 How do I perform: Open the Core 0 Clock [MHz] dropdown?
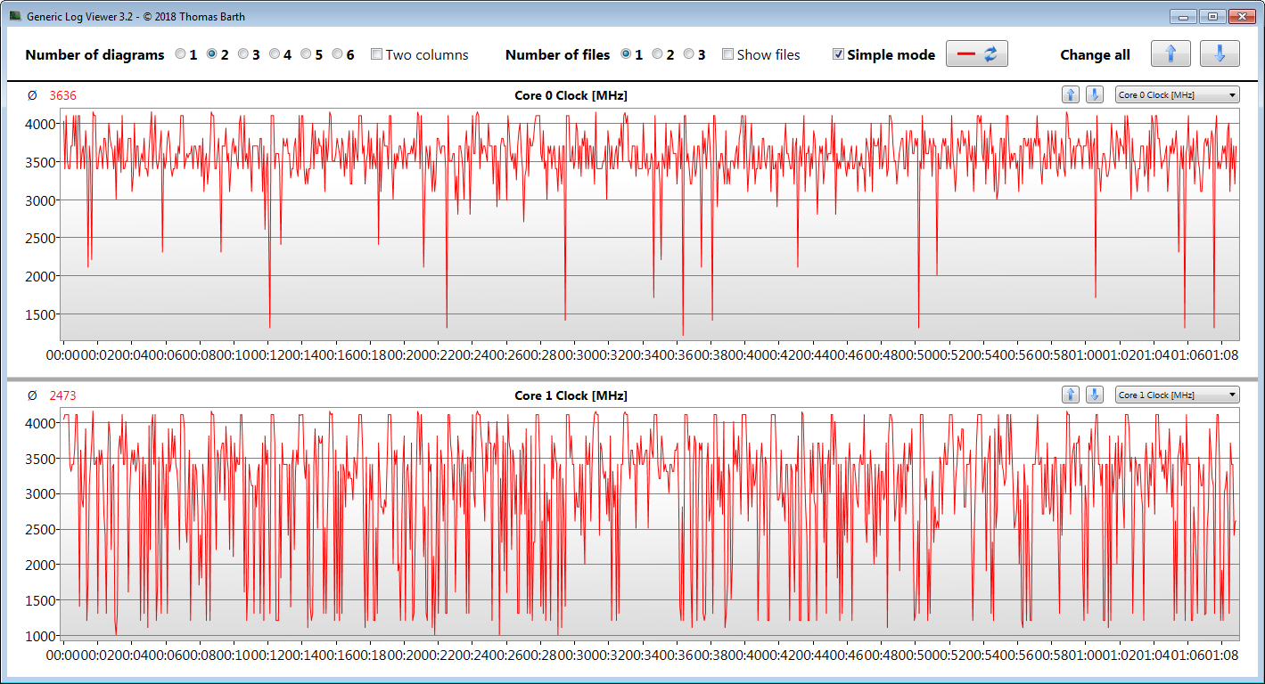pyautogui.click(x=1177, y=95)
